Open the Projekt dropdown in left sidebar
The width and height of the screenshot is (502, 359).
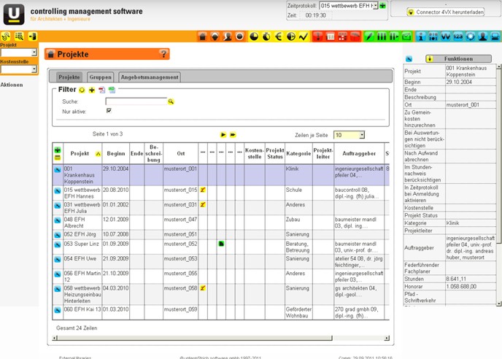pyautogui.click(x=34, y=53)
